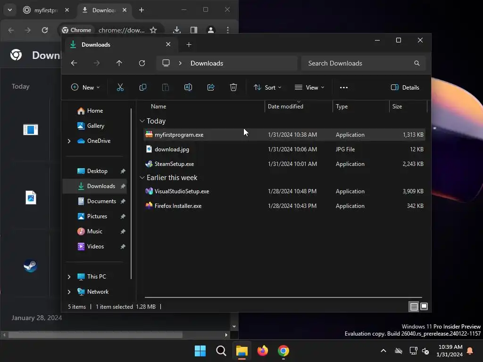Click the Cut scissors icon in the Explorer toolbar

pyautogui.click(x=120, y=87)
